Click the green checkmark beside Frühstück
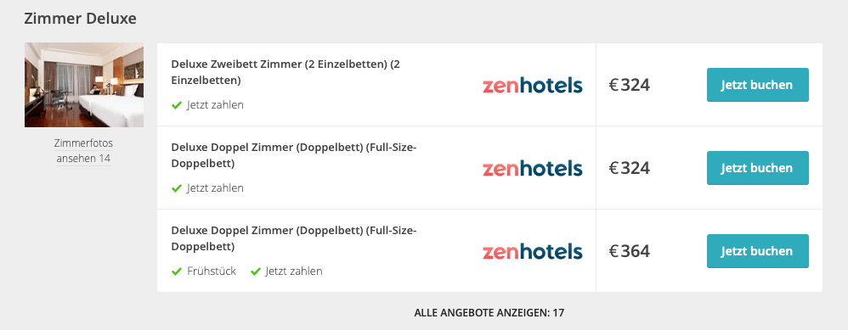848x330 pixels. (176, 271)
